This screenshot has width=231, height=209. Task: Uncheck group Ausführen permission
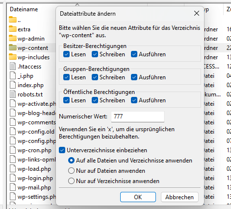(134, 77)
